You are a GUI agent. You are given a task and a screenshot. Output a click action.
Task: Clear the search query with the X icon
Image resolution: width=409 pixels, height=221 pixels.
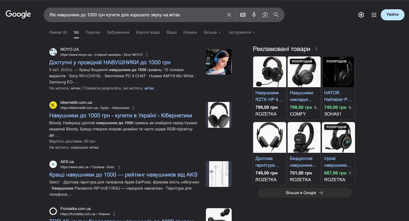click(229, 15)
